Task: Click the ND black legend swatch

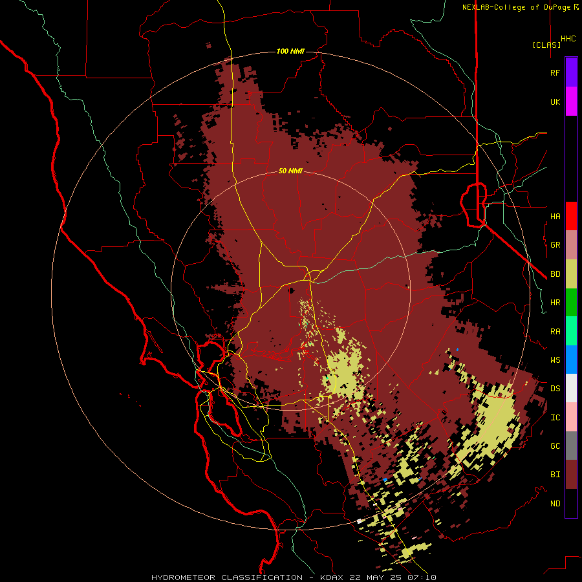Action: pyautogui.click(x=571, y=503)
